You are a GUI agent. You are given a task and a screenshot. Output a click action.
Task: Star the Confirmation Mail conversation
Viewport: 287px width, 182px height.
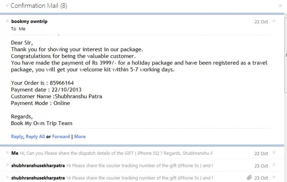pos(280,6)
